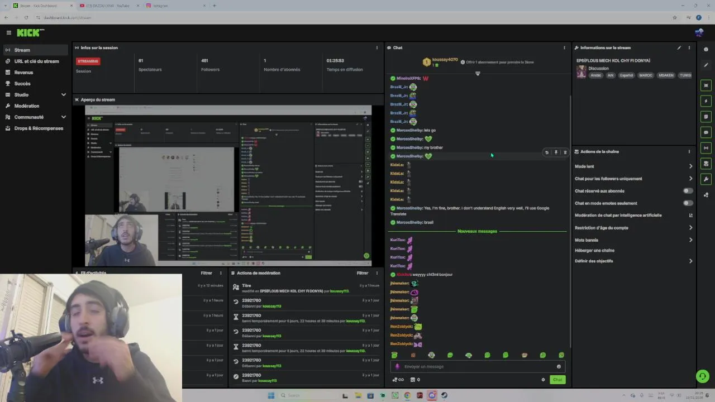The height and width of the screenshot is (402, 715).
Task: Open the Stream sidebar item
Action: (x=36, y=50)
